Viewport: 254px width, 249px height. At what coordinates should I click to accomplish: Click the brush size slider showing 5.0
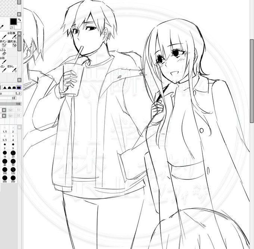11,94
